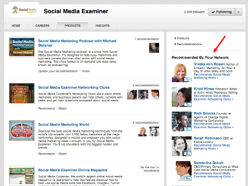
Task: Open the Social Media Marketing Podcast thumbnail
Action: 22,47
